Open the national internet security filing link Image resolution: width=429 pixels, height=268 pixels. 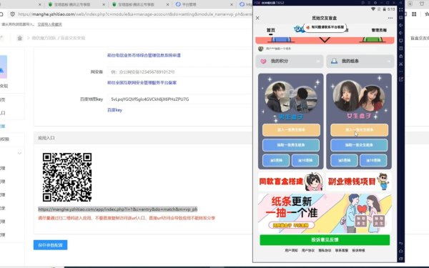coord(142,83)
